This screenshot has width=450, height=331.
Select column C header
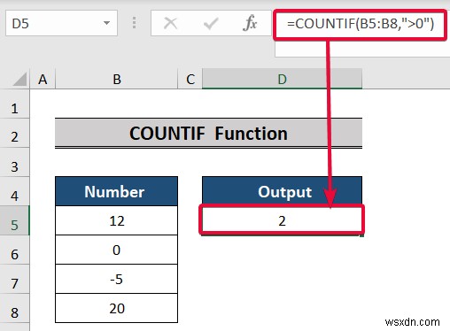(x=190, y=79)
